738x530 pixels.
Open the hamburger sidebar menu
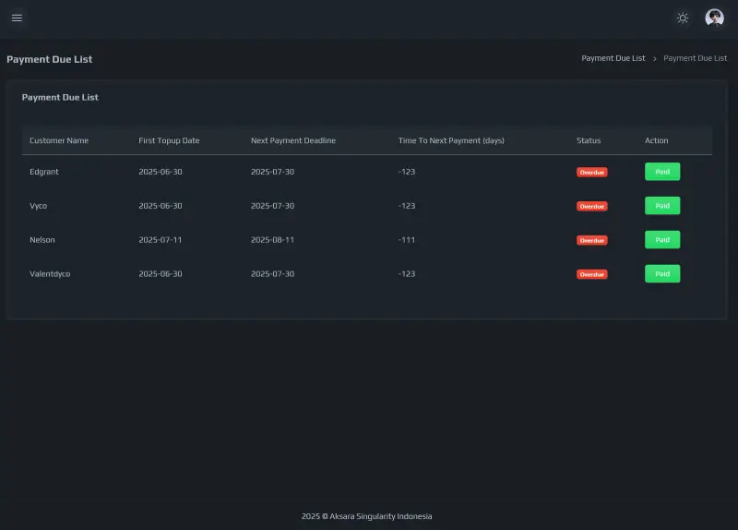pyautogui.click(x=17, y=18)
